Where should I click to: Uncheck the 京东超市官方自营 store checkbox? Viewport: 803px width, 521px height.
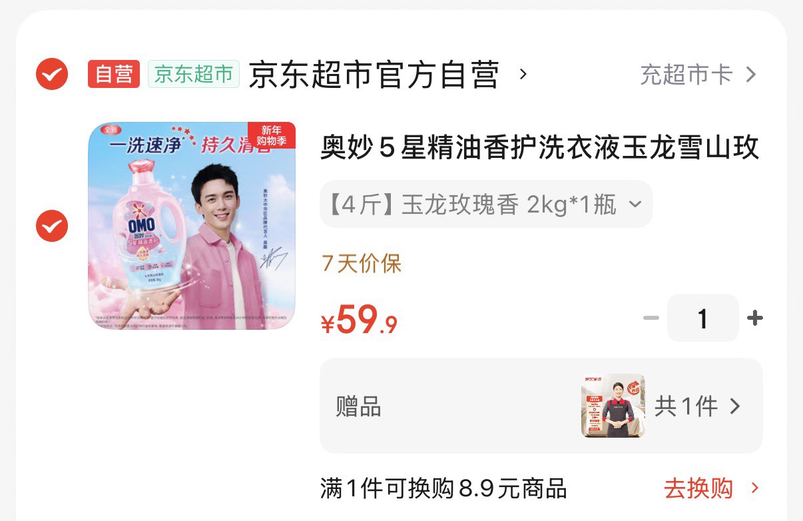(51, 74)
